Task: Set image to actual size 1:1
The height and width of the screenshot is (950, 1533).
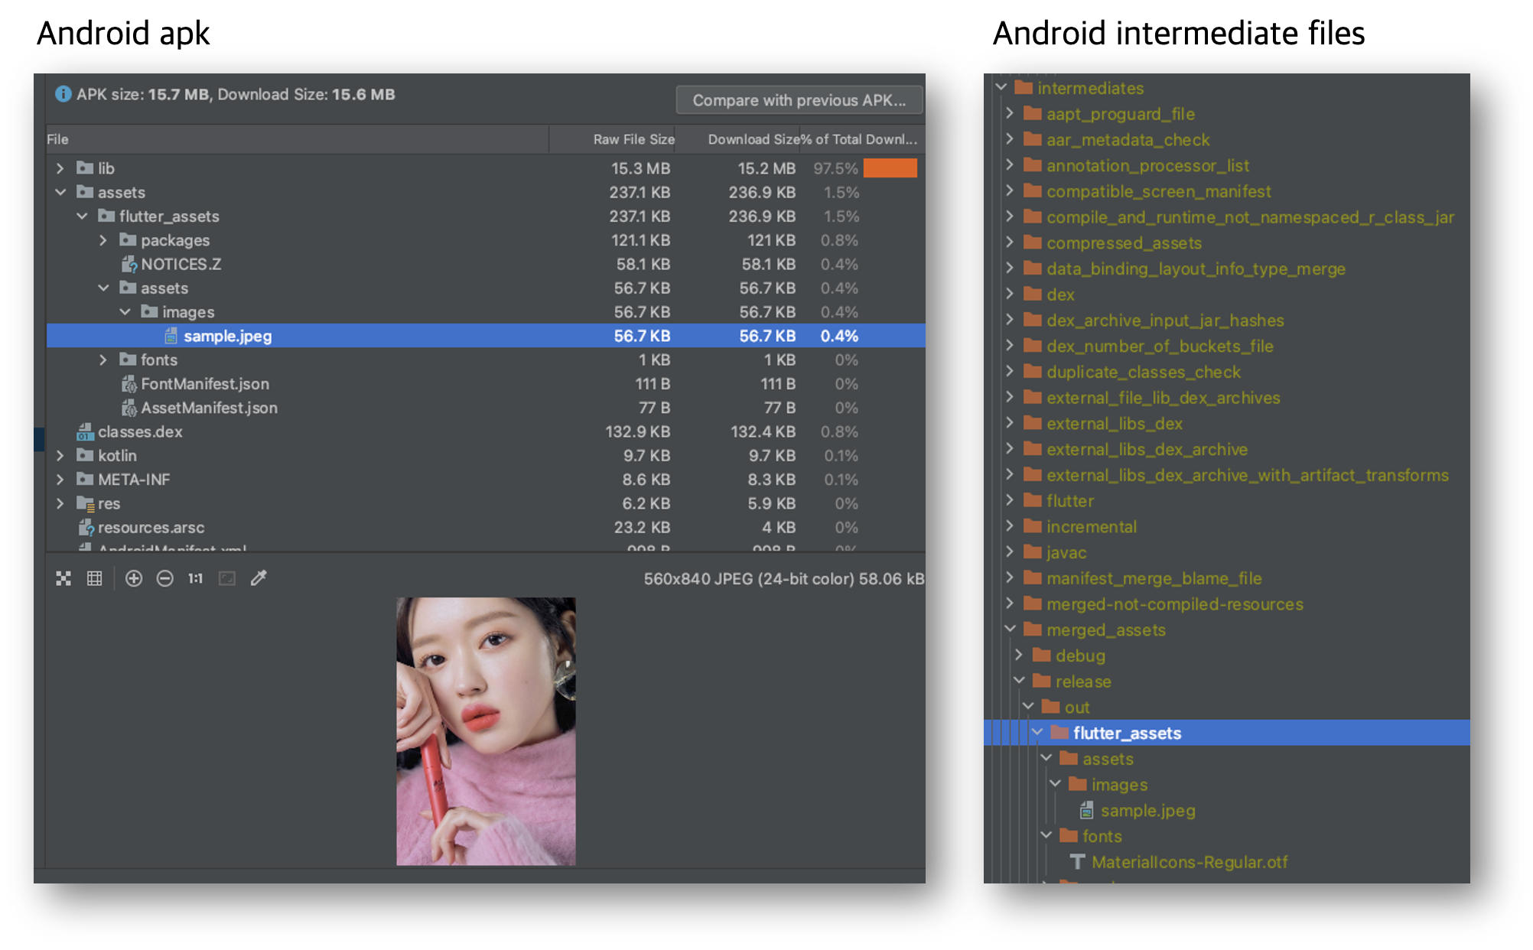Action: pos(196,578)
